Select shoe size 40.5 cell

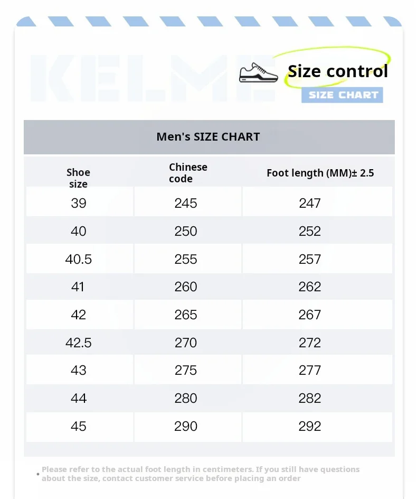pyautogui.click(x=79, y=259)
